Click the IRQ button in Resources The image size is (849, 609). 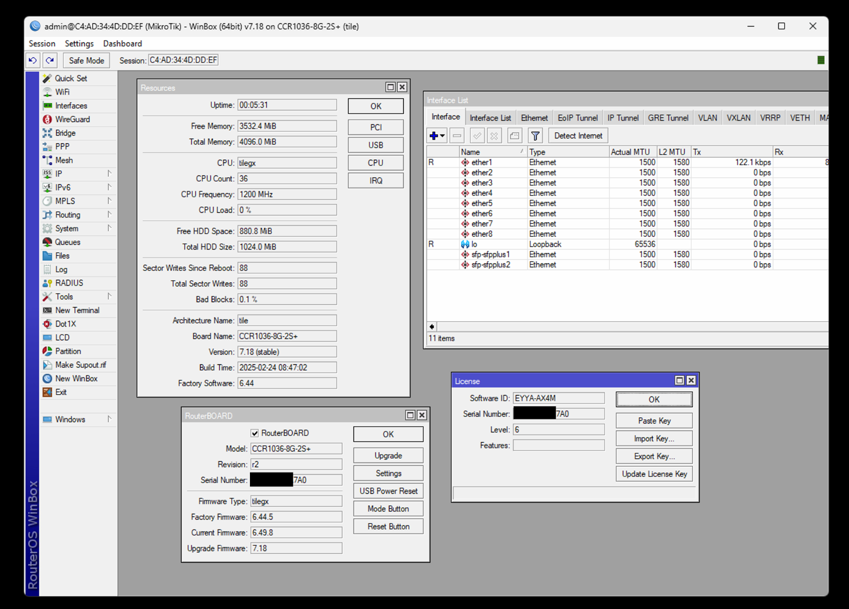pos(376,181)
